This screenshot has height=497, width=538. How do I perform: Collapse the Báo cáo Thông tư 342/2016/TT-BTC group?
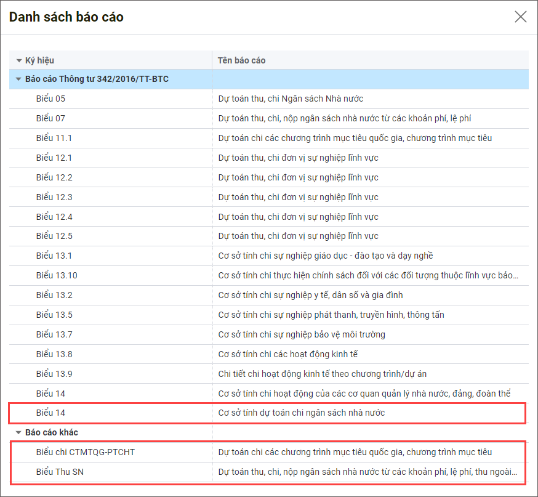(x=19, y=79)
